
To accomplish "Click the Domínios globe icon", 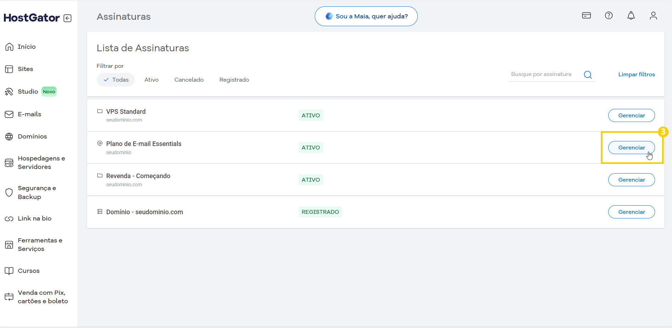I will tap(9, 136).
